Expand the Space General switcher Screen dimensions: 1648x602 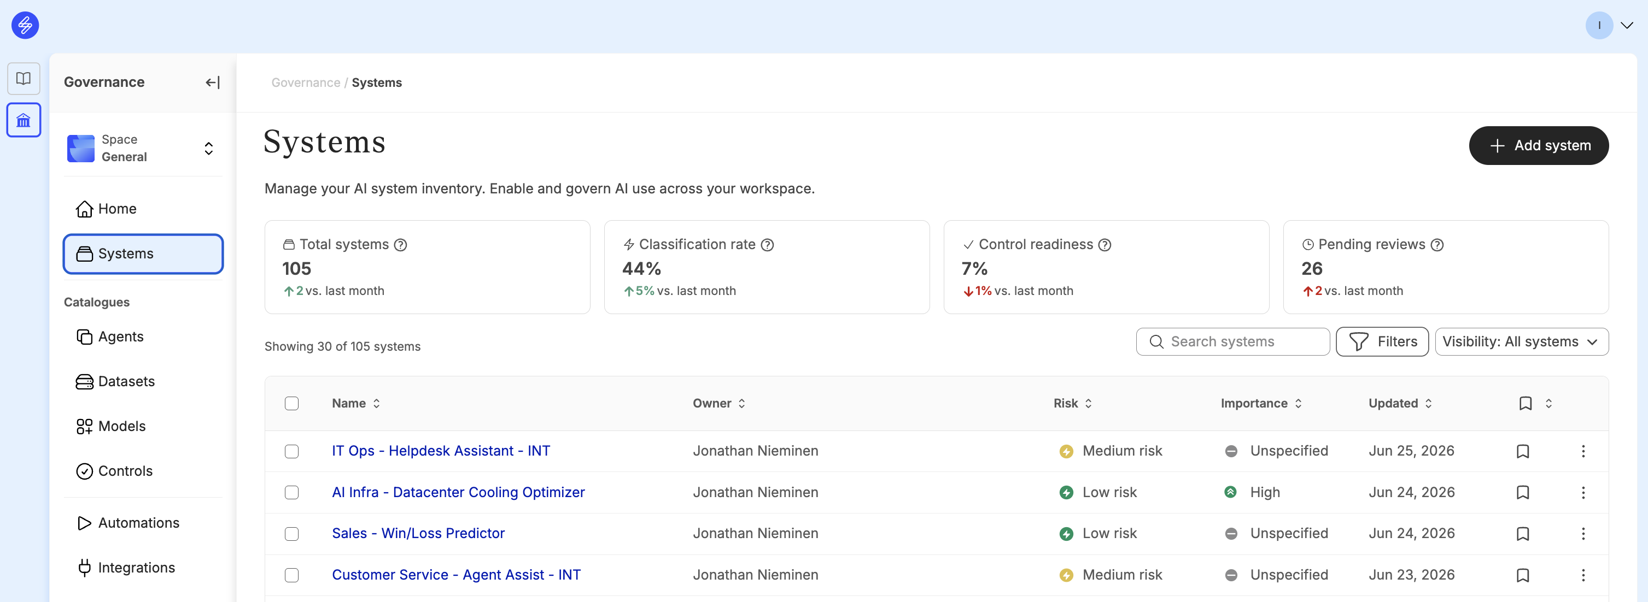143,148
